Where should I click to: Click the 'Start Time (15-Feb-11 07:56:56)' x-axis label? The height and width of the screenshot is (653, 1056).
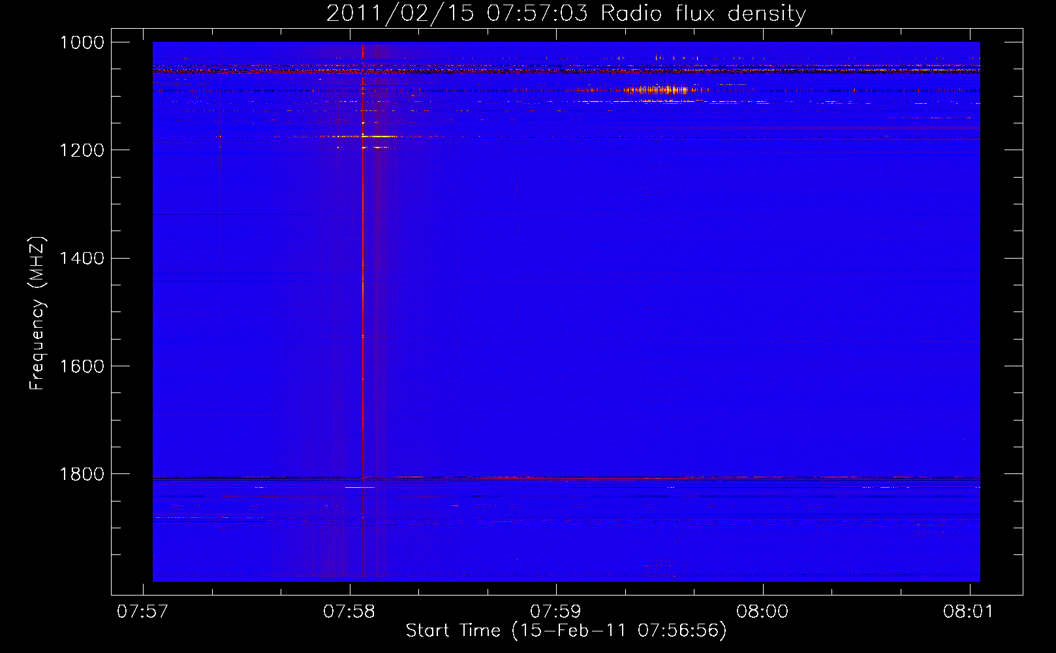(566, 630)
